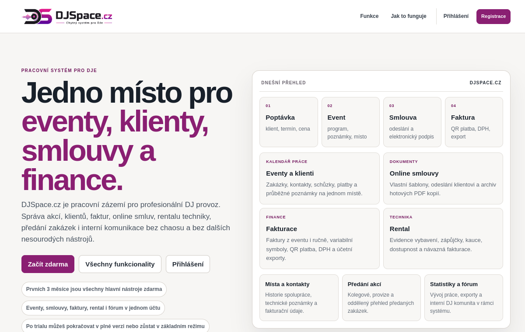Open the Eventy a klienti card
Screen dimensions: 525x332
click(x=319, y=178)
